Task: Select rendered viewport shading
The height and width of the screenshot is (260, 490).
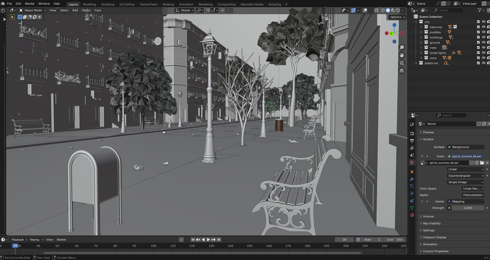Action: click(x=398, y=10)
